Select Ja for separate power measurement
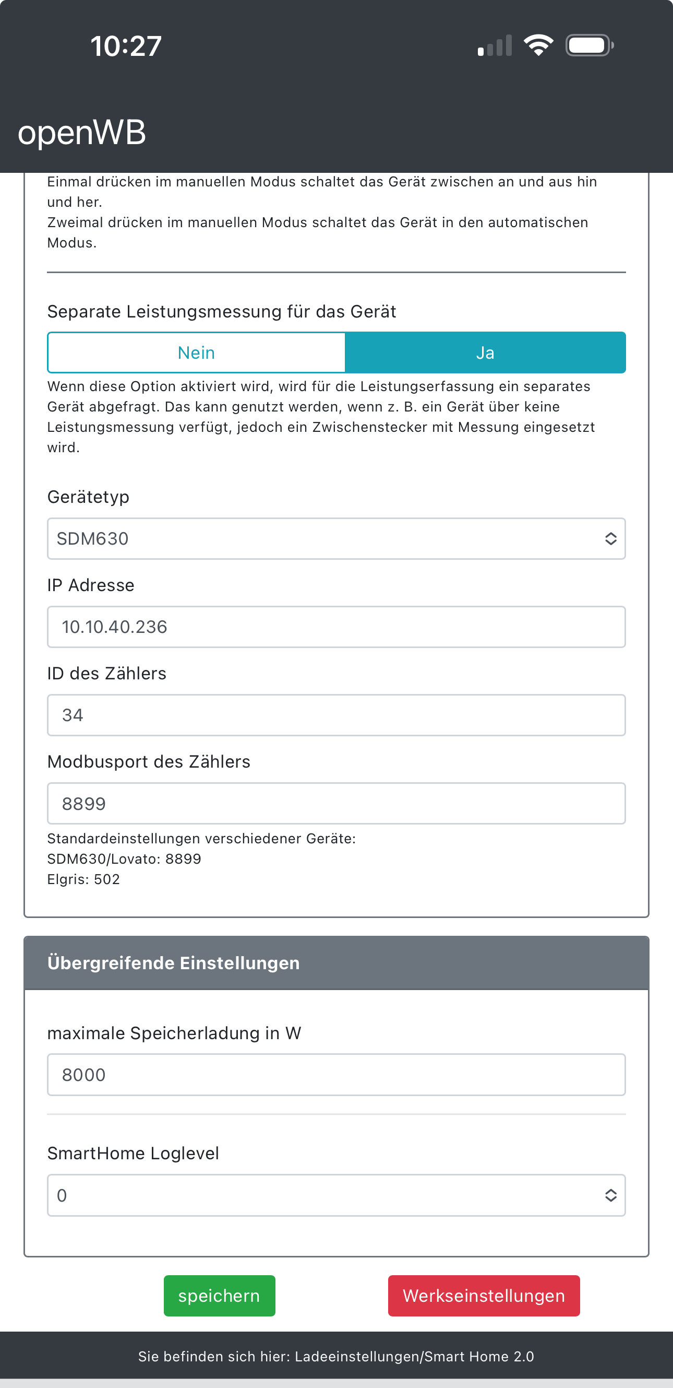Image resolution: width=673 pixels, height=1388 pixels. [485, 353]
